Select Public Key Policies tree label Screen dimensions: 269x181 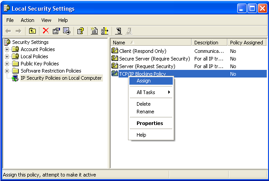[x=40, y=64]
